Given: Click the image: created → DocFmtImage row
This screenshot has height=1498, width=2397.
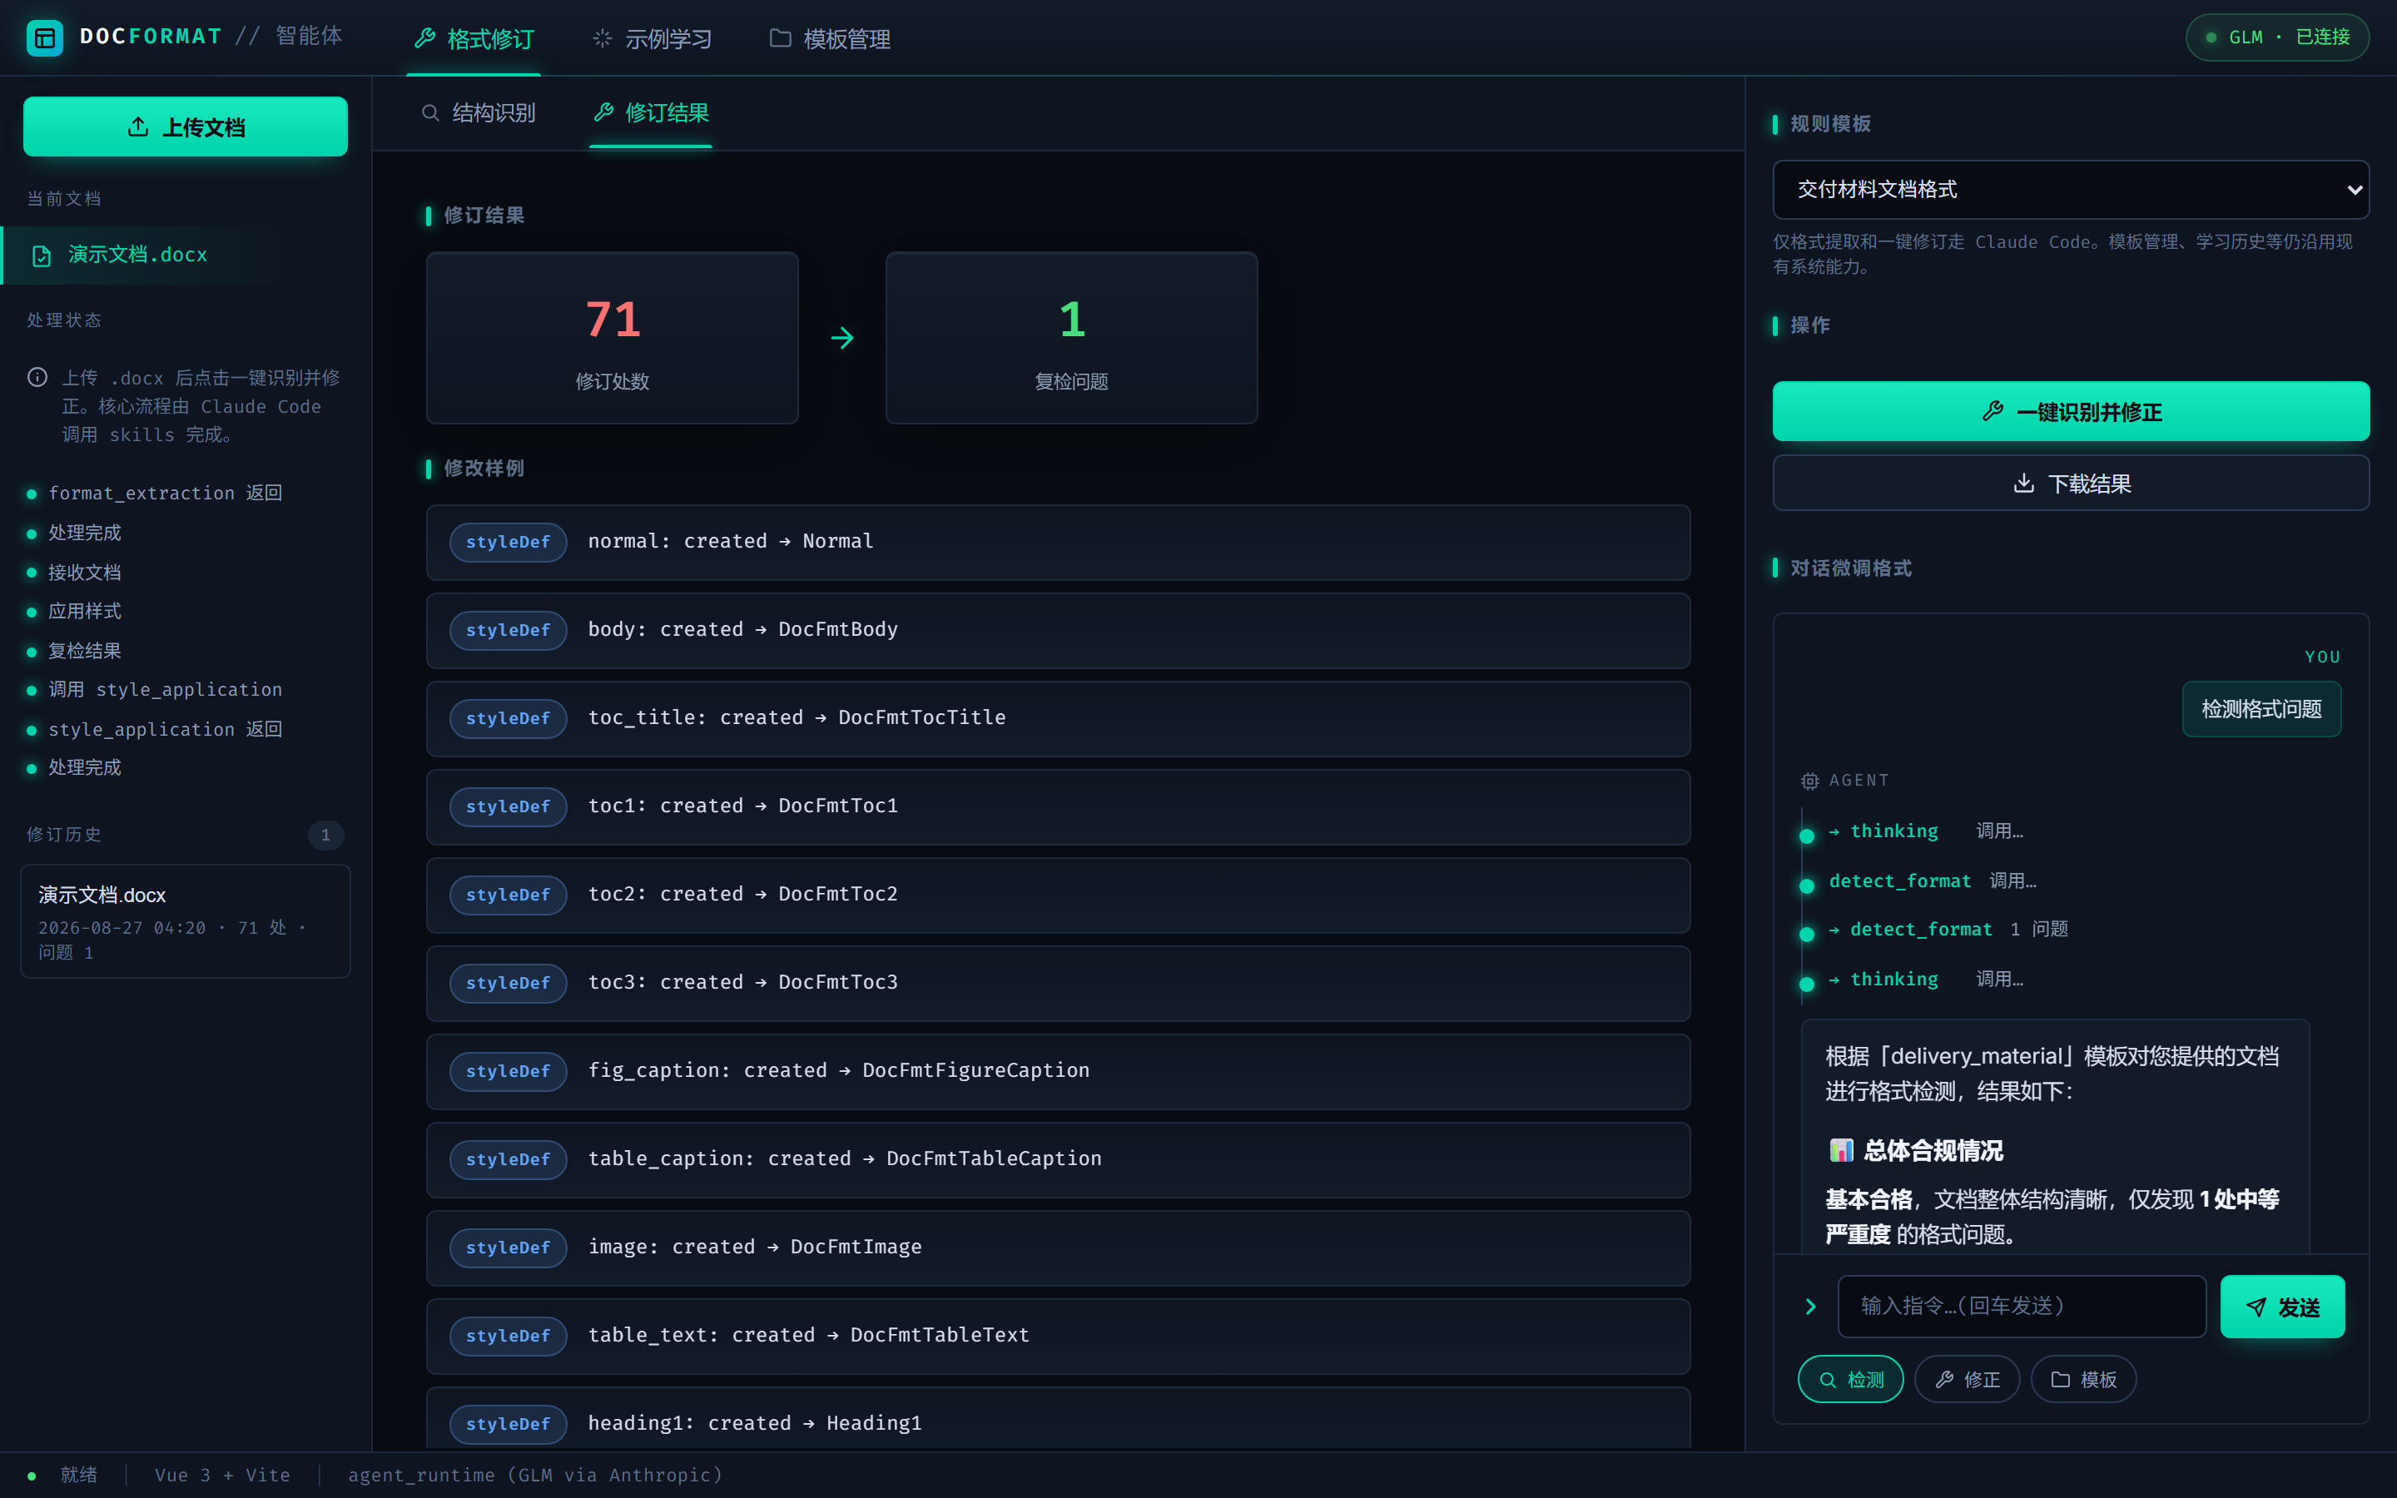Looking at the screenshot, I should coord(1058,1248).
